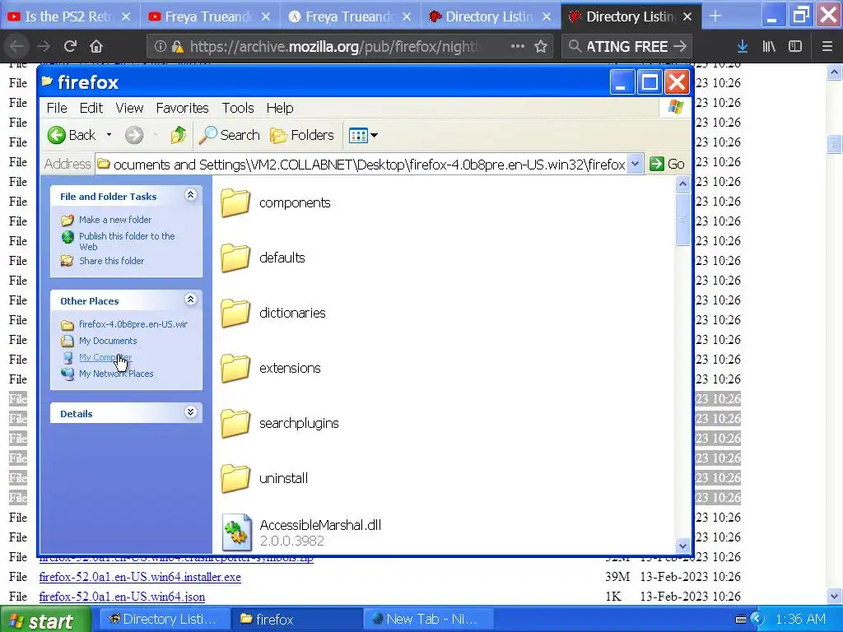Click the Go button beside Address
The height and width of the screenshot is (632, 843).
pos(667,164)
